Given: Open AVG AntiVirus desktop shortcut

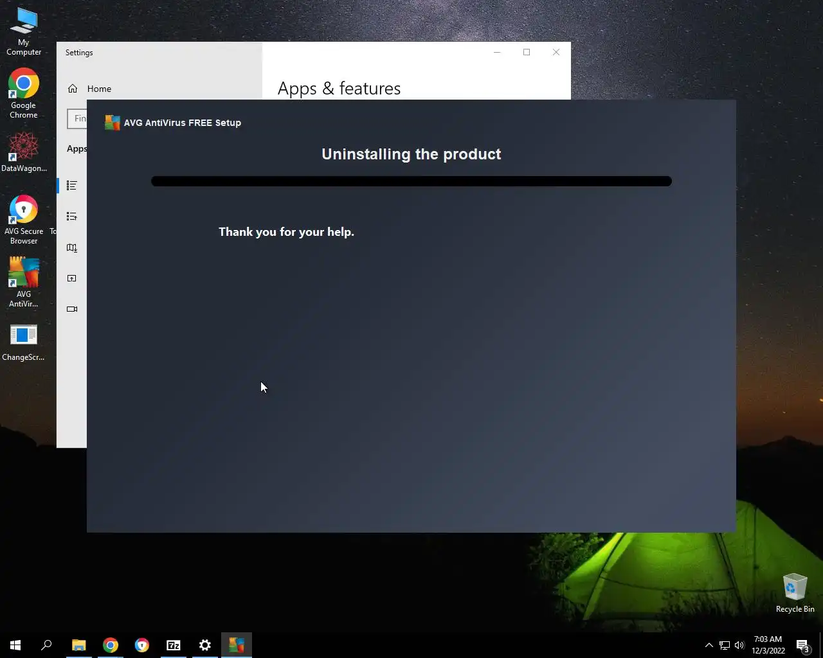Looking at the screenshot, I should pyautogui.click(x=24, y=282).
